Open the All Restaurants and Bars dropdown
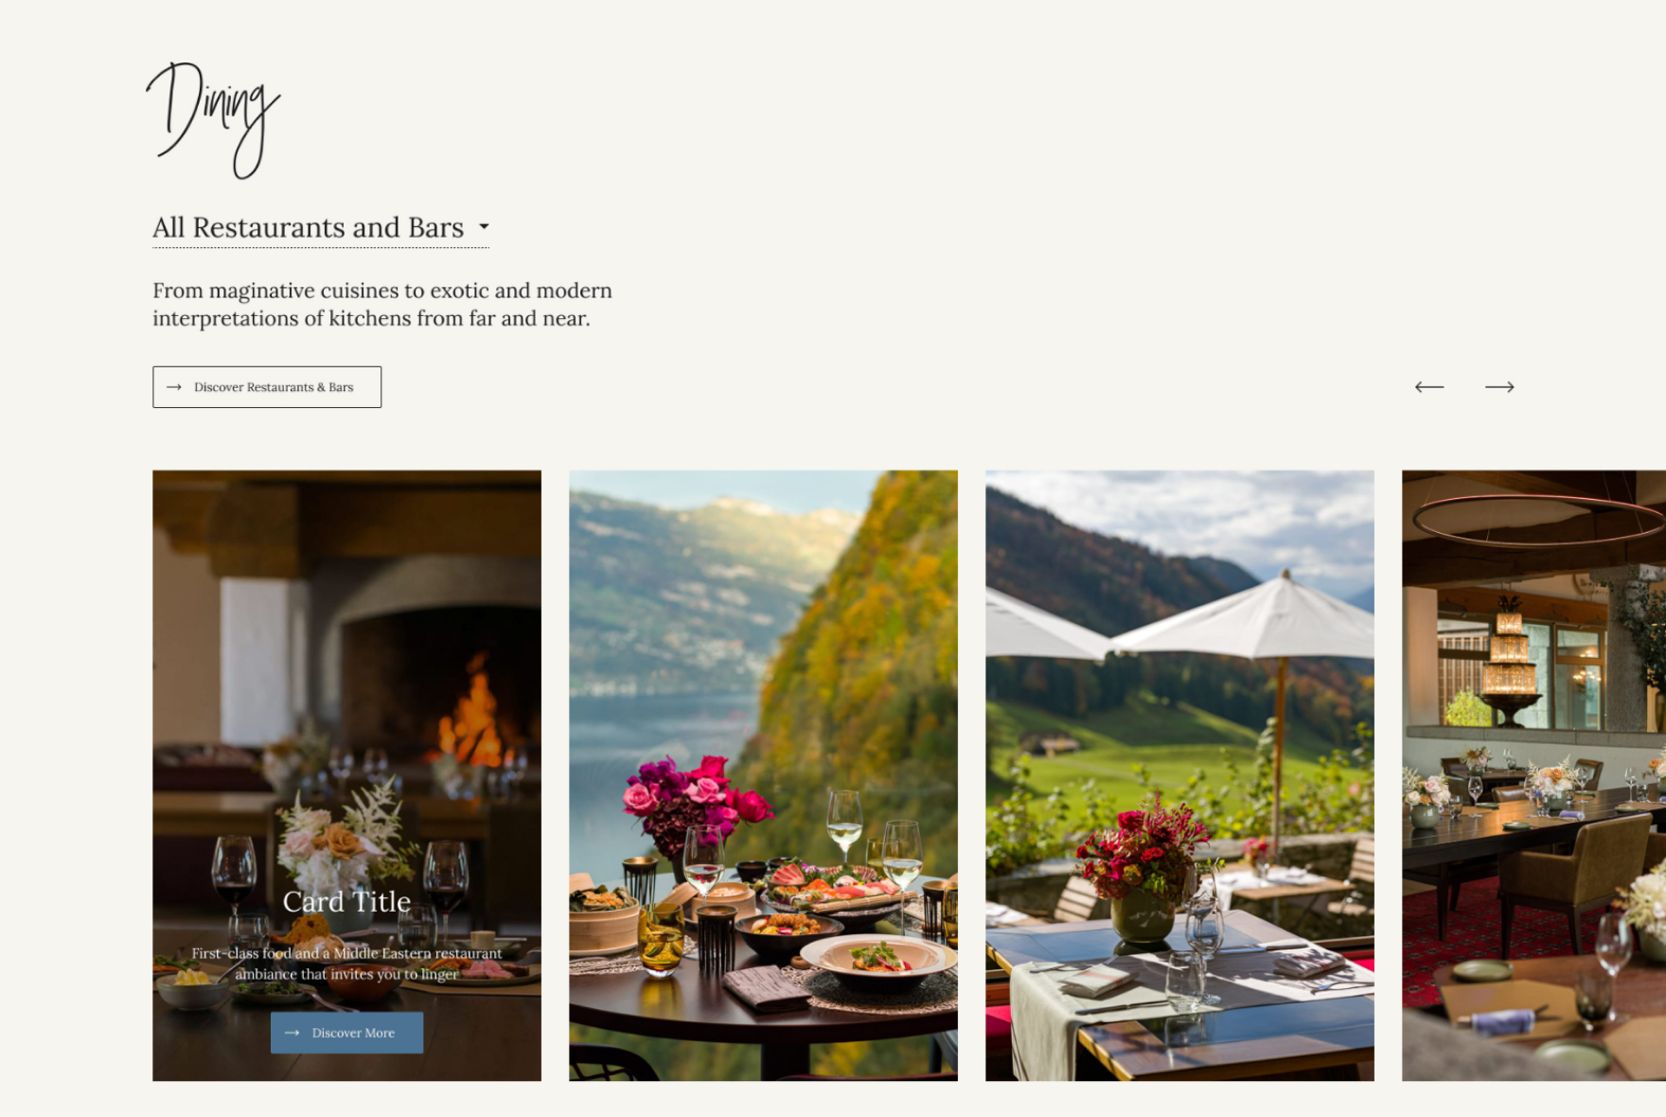This screenshot has height=1117, width=1666. click(321, 228)
